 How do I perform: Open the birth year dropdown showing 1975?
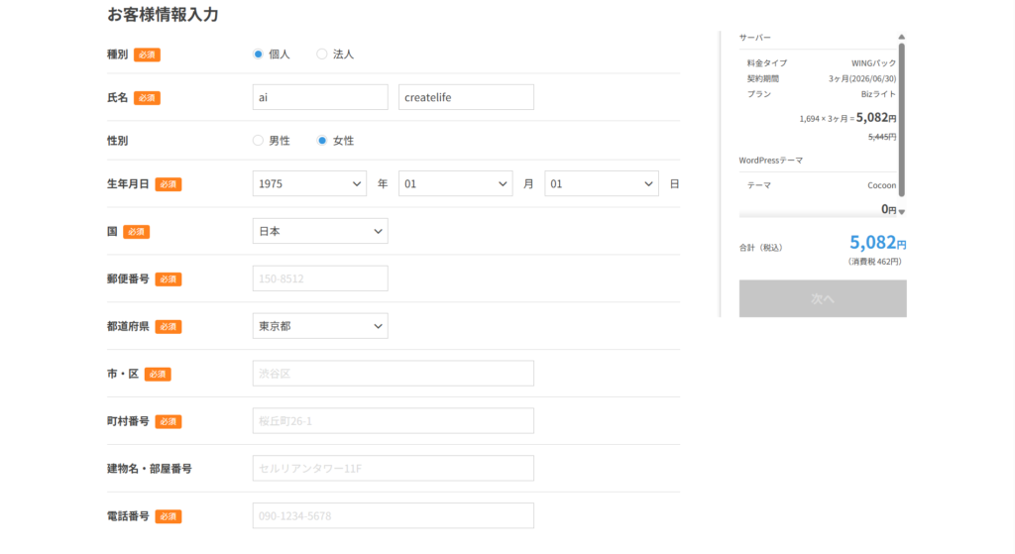[x=310, y=183]
